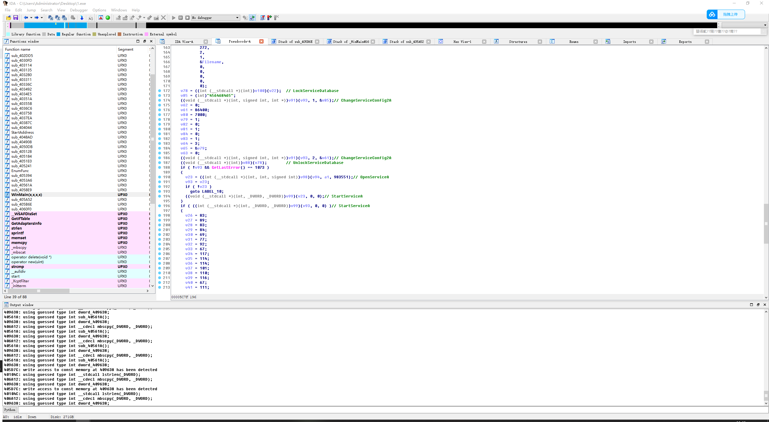Image resolution: width=769 pixels, height=422 pixels.
Task: Click the jump back blue arrow
Action: 26,18
